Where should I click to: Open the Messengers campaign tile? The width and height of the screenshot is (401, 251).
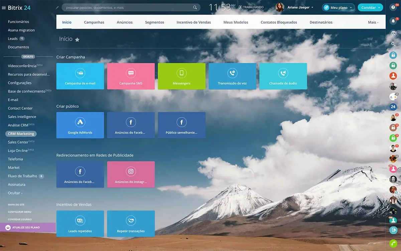[181, 76]
